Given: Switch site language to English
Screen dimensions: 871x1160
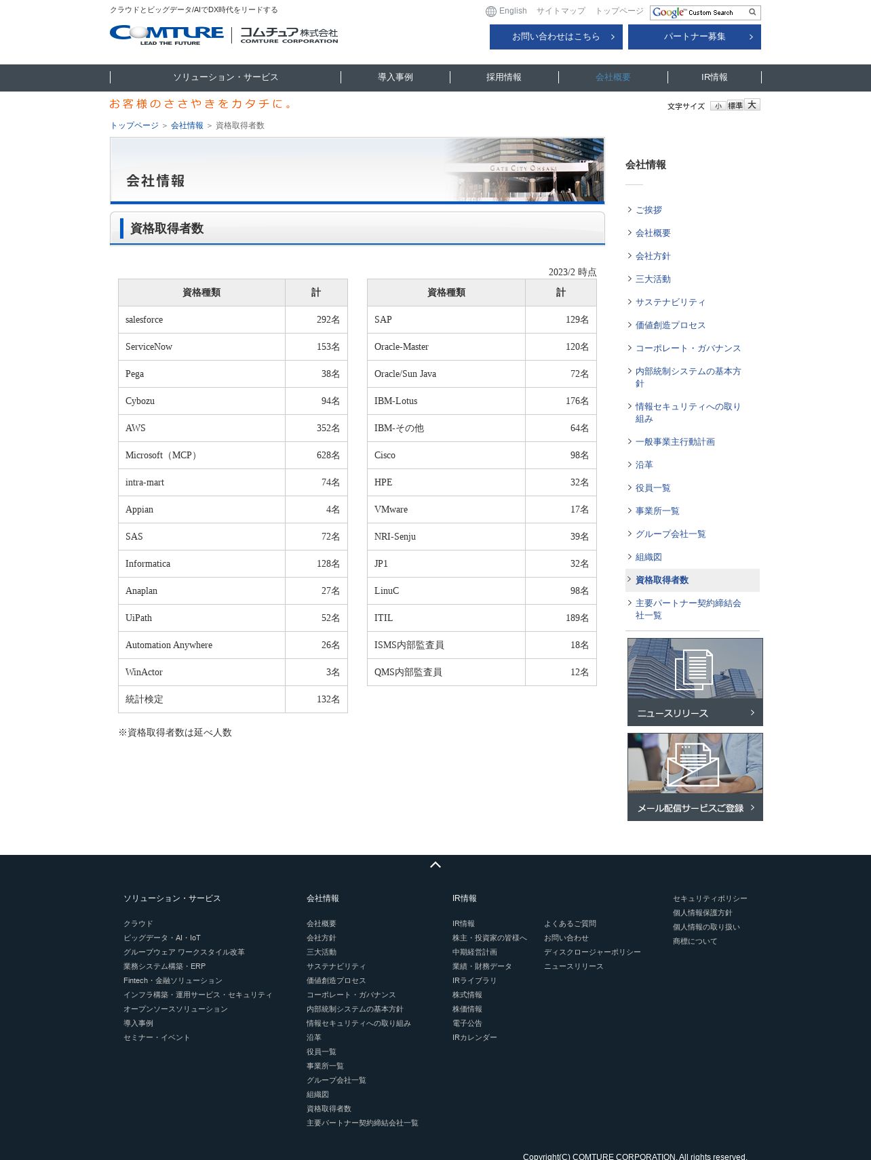Looking at the screenshot, I should pos(513,11).
